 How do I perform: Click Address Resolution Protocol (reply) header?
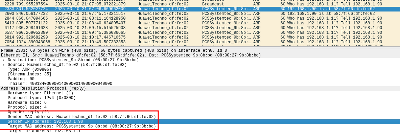(43, 89)
